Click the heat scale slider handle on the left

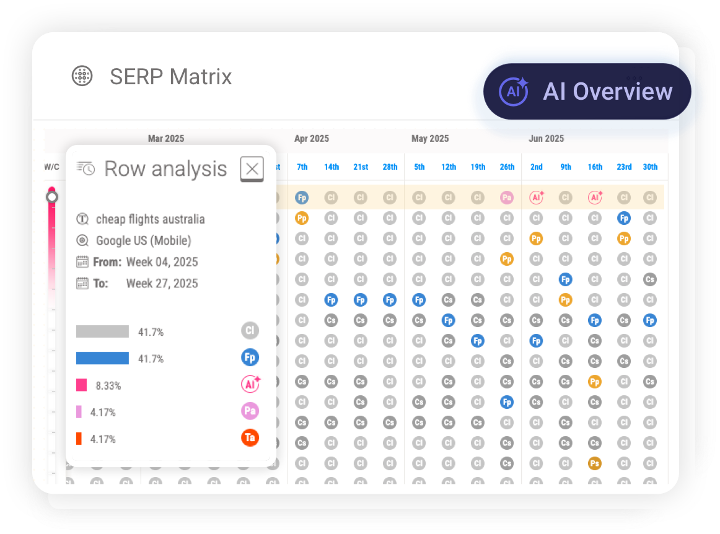coord(51,196)
